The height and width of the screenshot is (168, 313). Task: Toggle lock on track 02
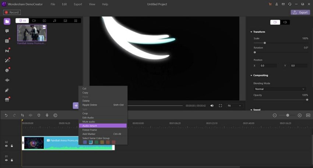tap(12, 146)
